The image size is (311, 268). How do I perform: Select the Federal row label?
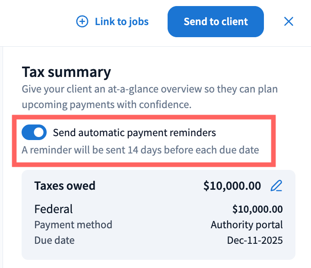(54, 209)
